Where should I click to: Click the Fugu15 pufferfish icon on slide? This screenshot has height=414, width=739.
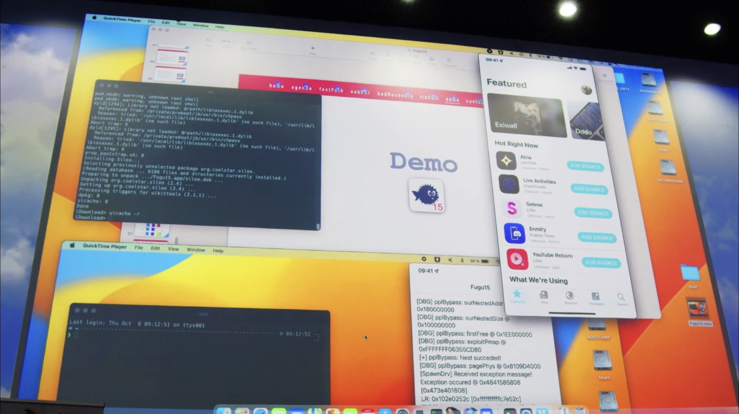pyautogui.click(x=427, y=195)
